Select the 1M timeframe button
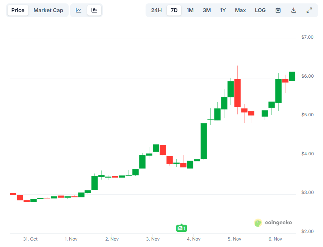This screenshot has width=323, height=247. pyautogui.click(x=190, y=10)
